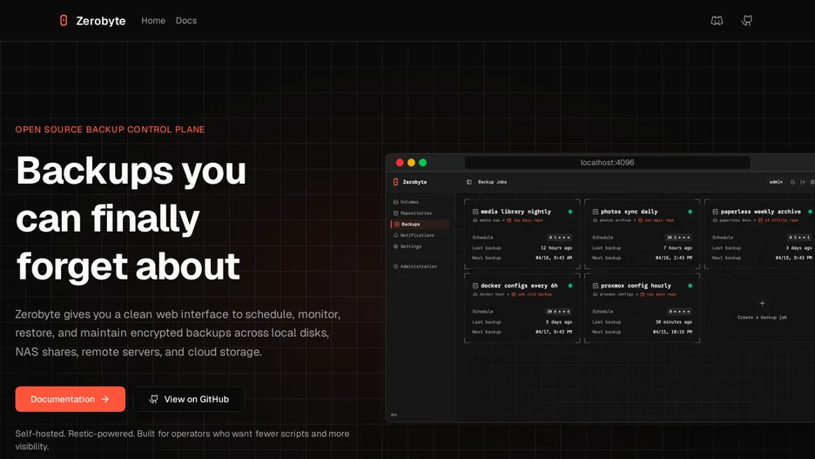Open the docker configs every 6h card
The image size is (815, 459).
(x=522, y=308)
